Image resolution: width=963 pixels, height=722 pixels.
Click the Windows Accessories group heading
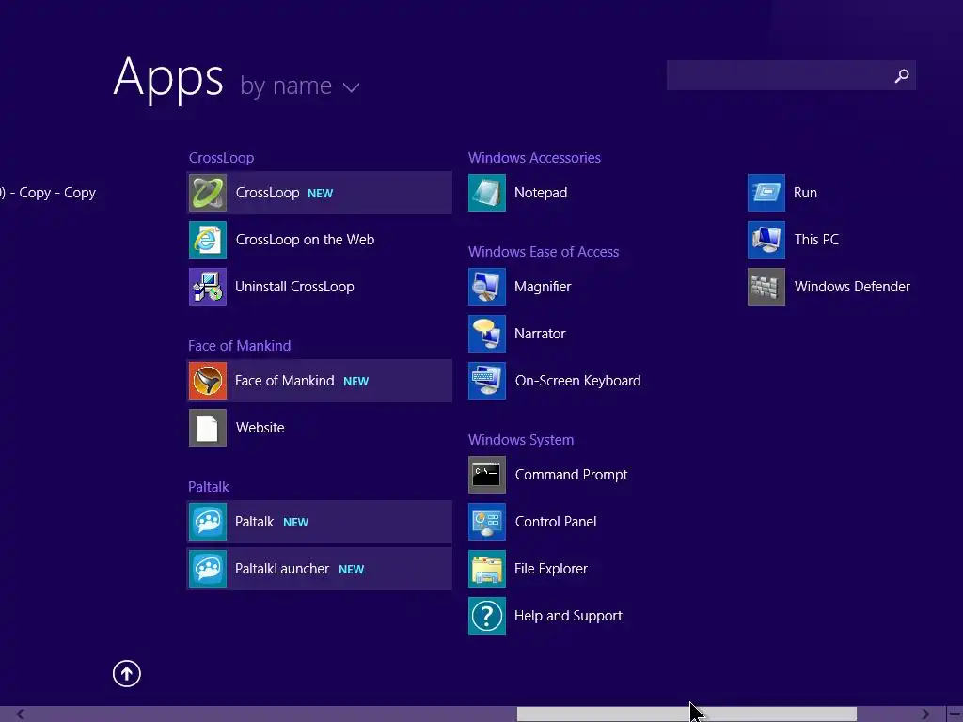pos(534,158)
